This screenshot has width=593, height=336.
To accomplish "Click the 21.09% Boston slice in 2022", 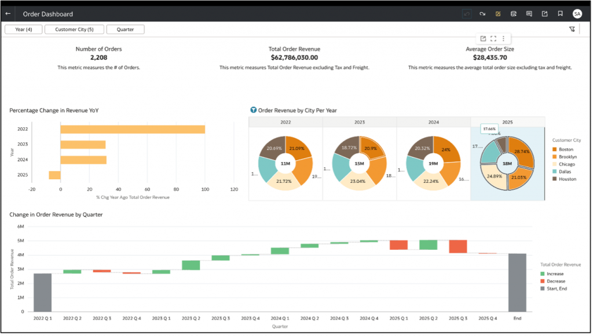I will tap(297, 147).
